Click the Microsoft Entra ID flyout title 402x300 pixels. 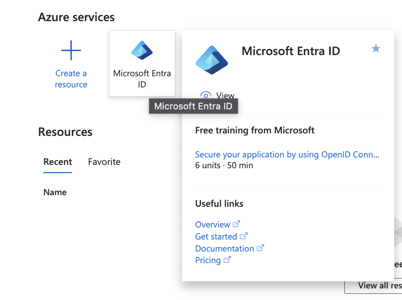(x=291, y=51)
